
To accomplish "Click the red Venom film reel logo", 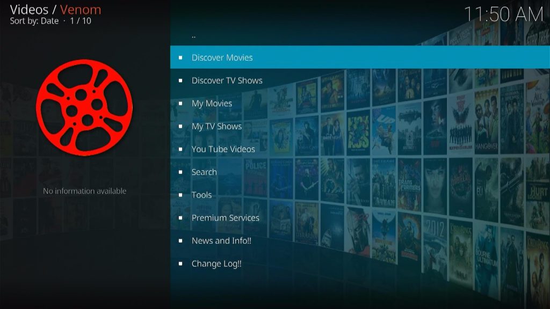I will [x=84, y=107].
